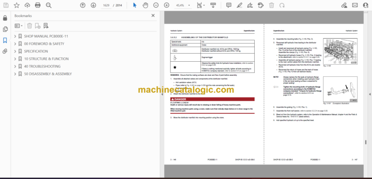Go to previous page arrow

(82, 5)
